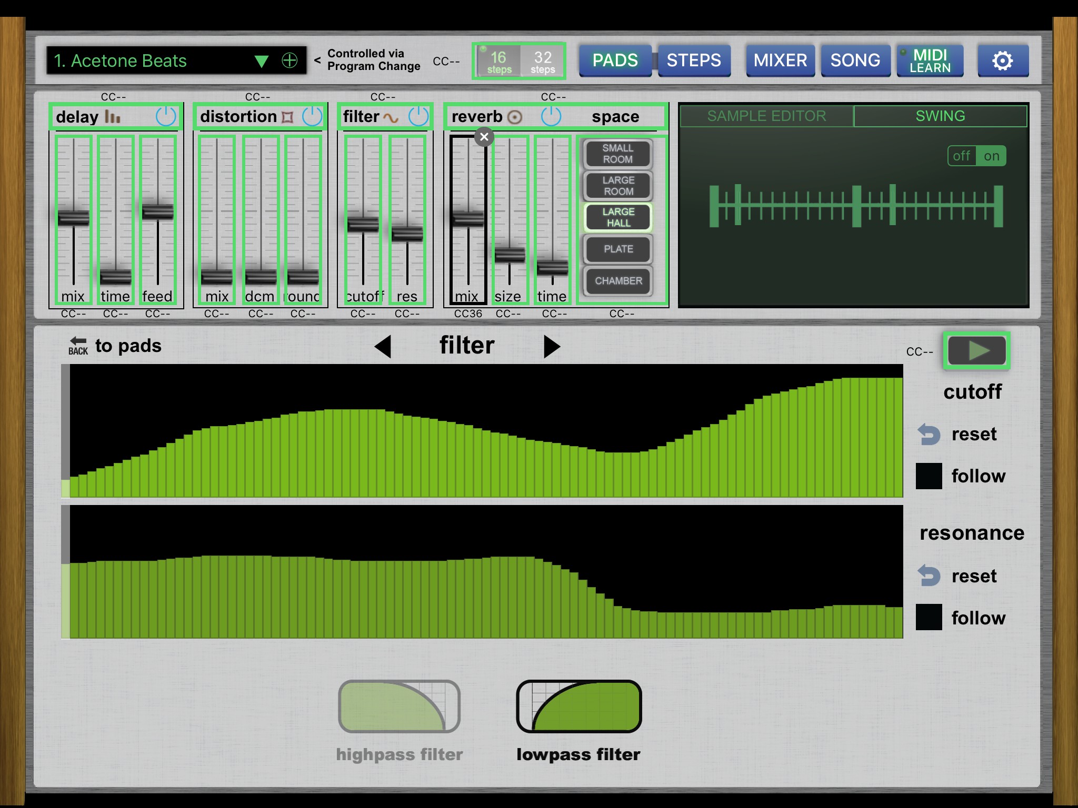This screenshot has height=808, width=1078.
Task: Click in the cutoff automation graph
Action: pos(482,431)
